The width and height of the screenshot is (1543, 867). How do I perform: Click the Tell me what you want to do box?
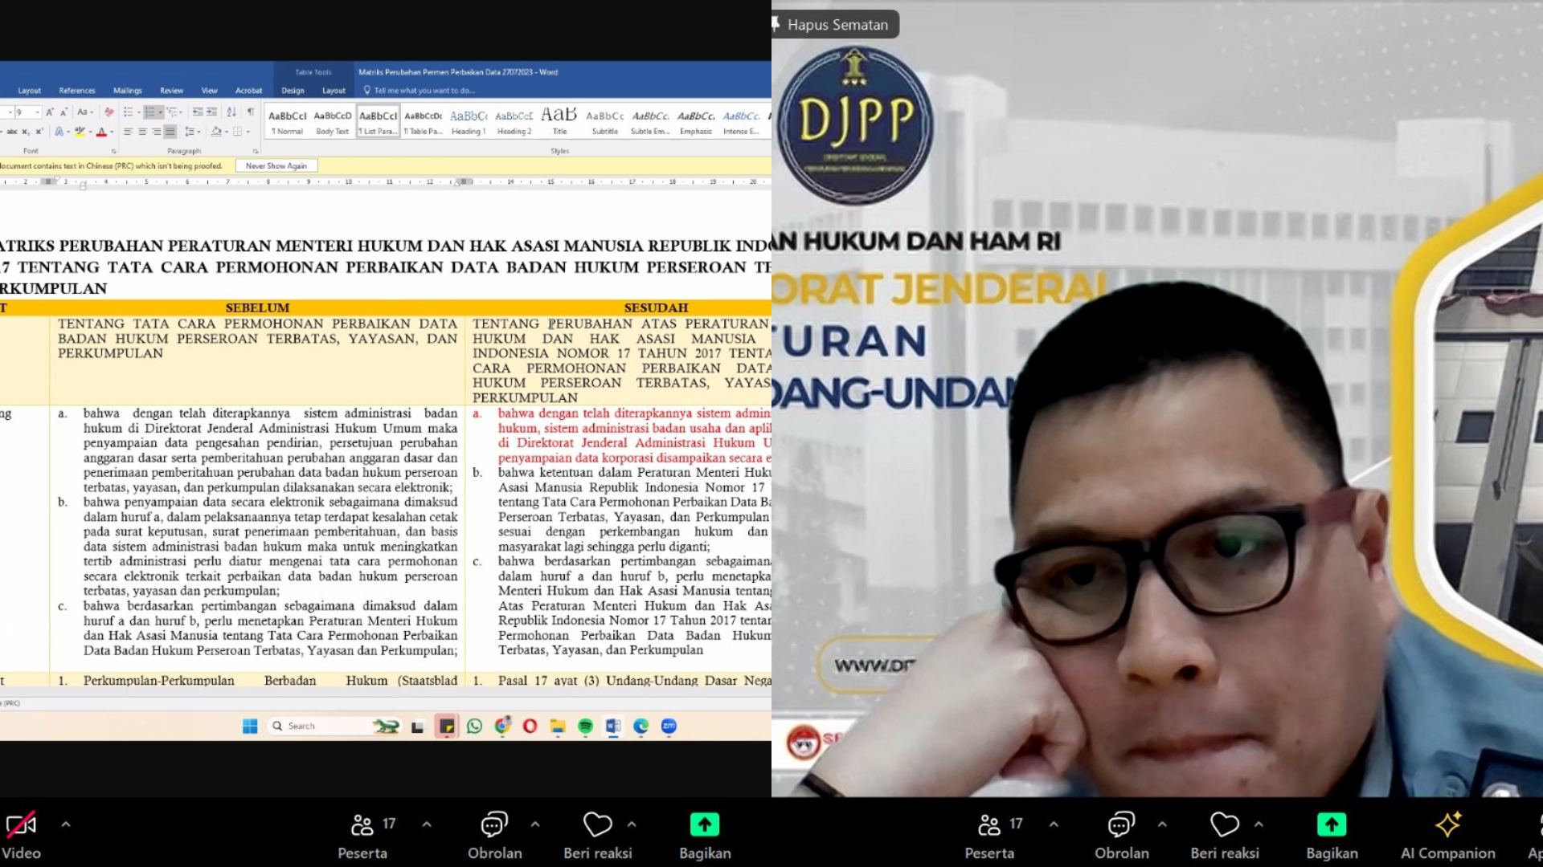(420, 91)
